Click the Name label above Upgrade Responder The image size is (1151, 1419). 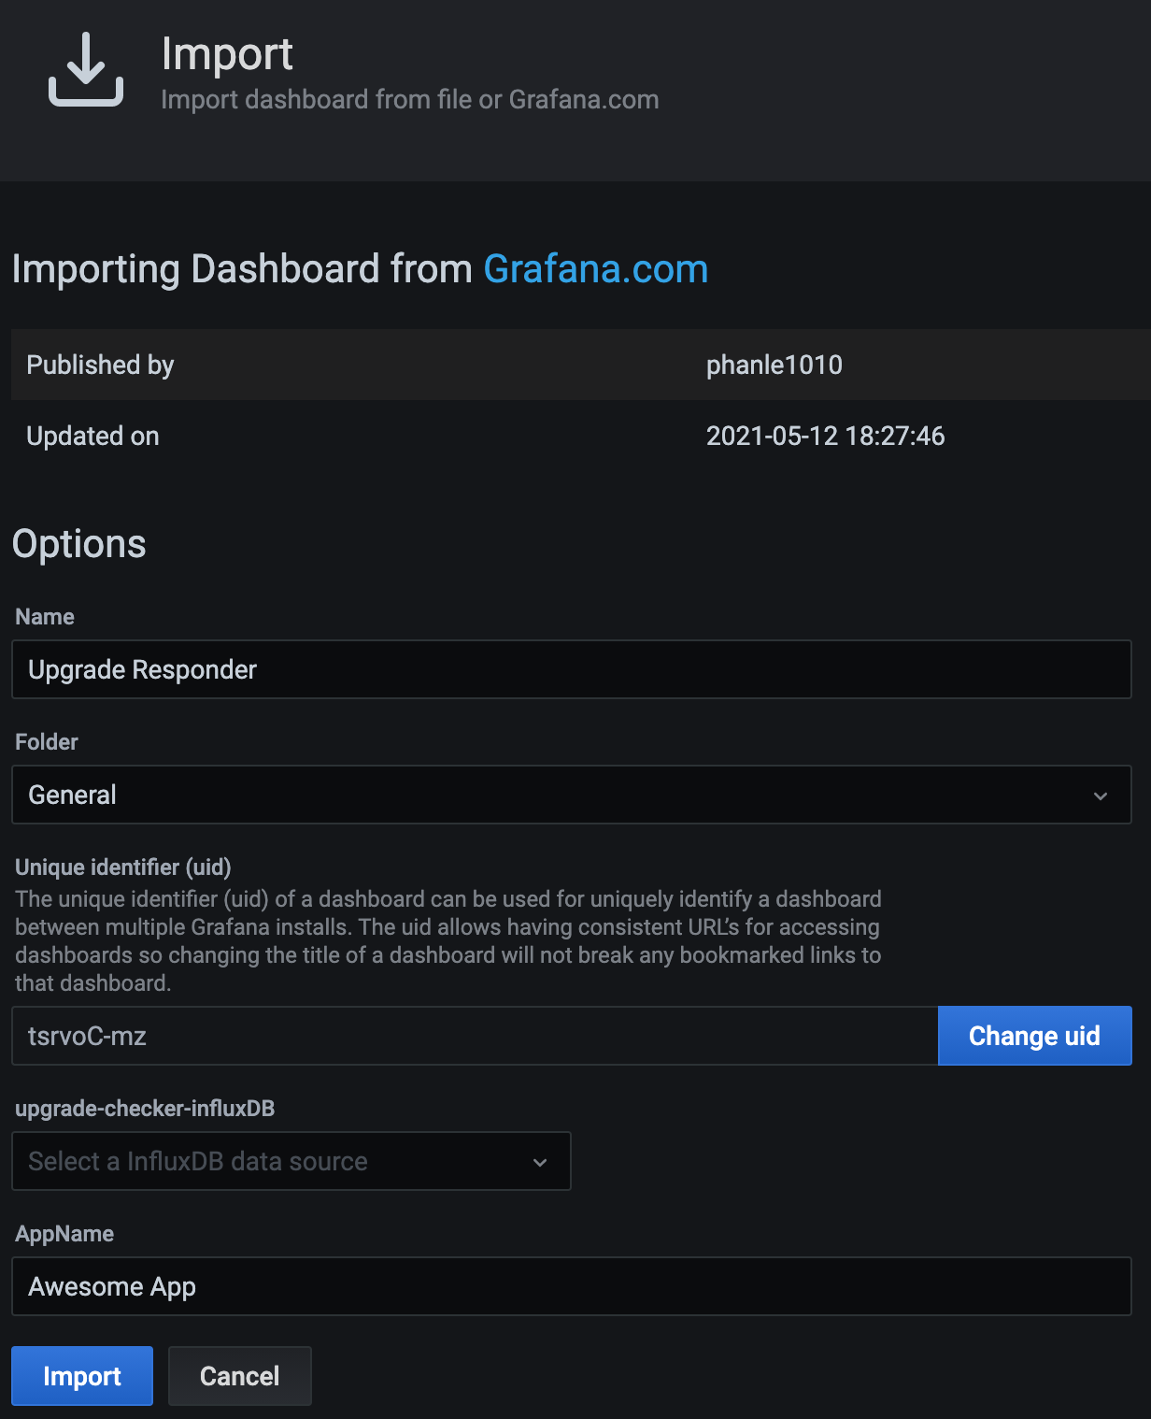coord(45,617)
